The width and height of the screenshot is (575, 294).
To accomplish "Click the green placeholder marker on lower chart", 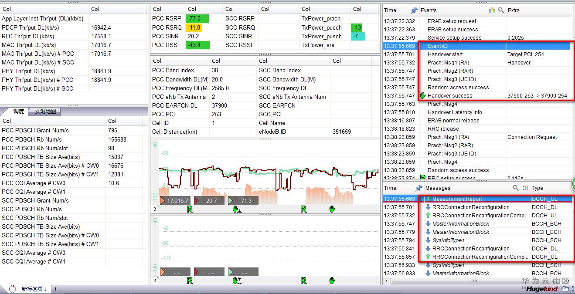I will (243, 272).
